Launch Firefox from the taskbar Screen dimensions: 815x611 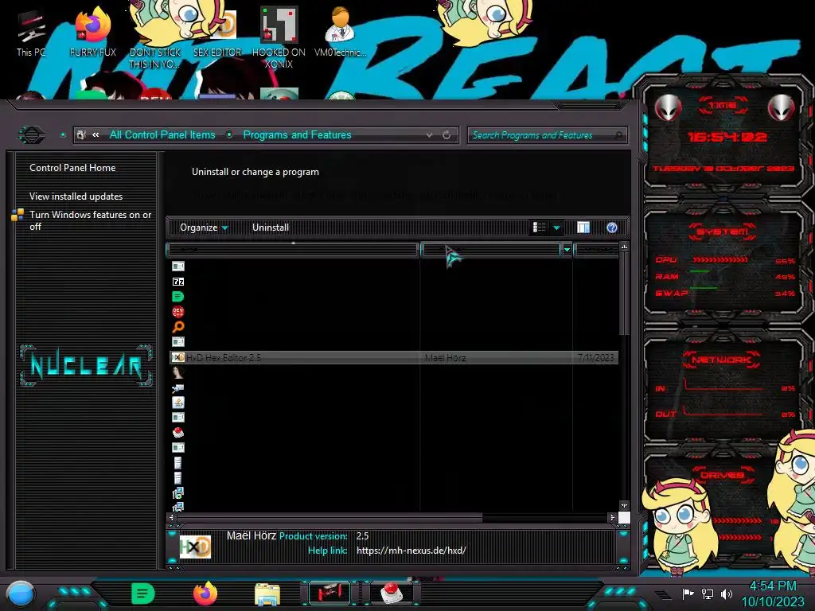click(x=205, y=593)
